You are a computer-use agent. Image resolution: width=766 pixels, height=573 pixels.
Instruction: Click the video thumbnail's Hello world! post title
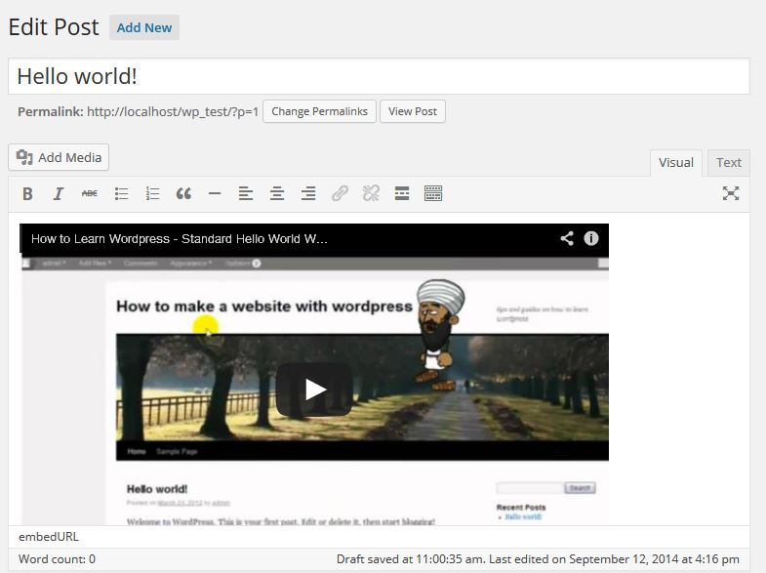[x=157, y=489]
